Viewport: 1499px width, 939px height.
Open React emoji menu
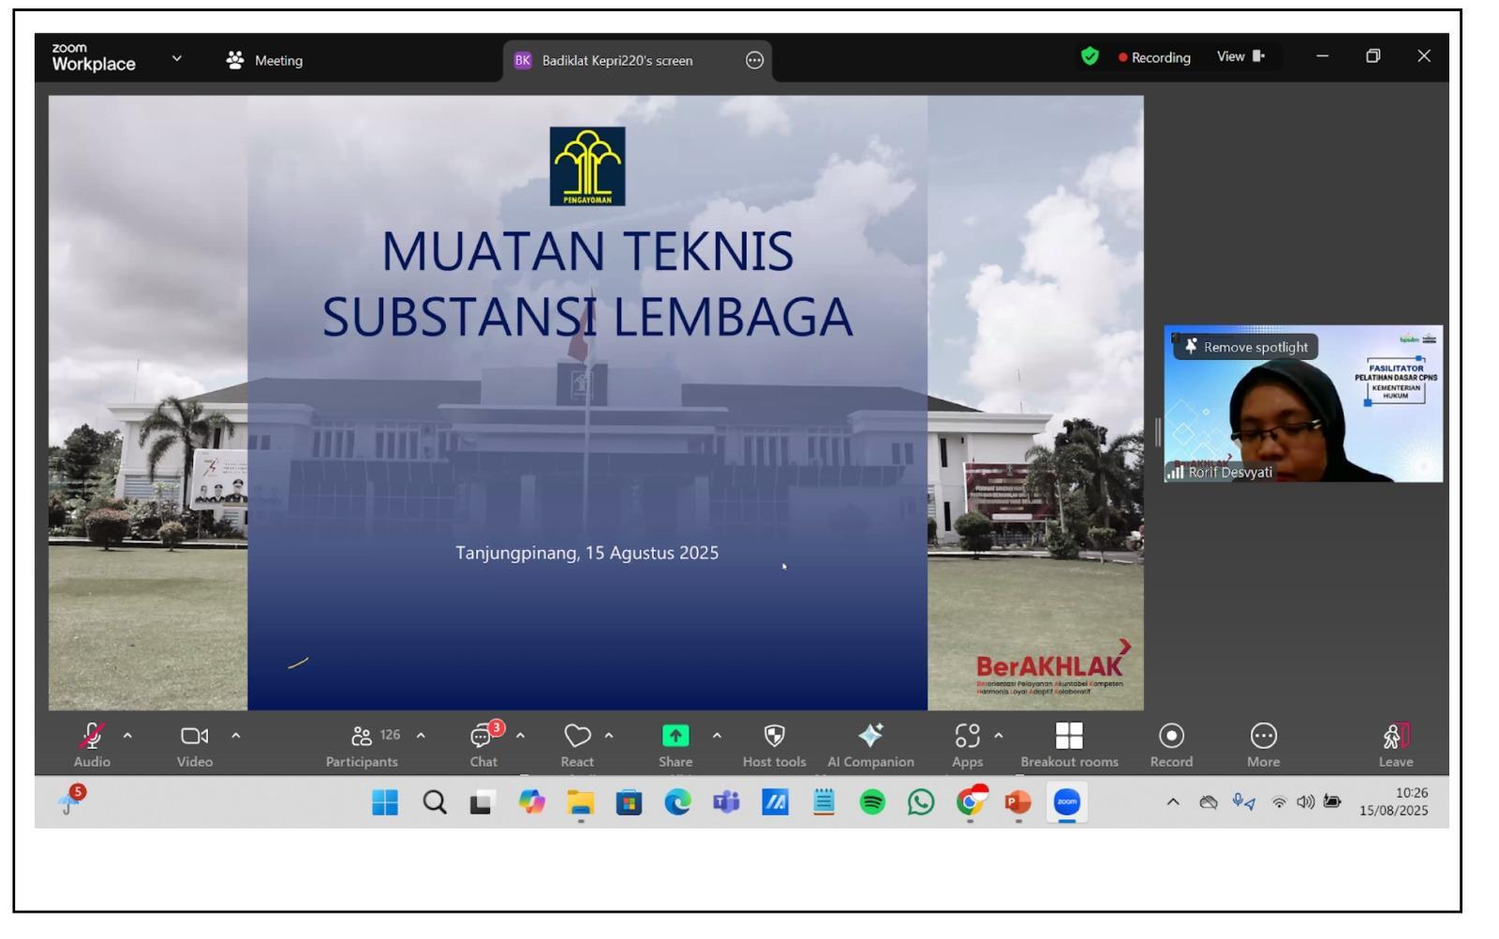pos(577,737)
